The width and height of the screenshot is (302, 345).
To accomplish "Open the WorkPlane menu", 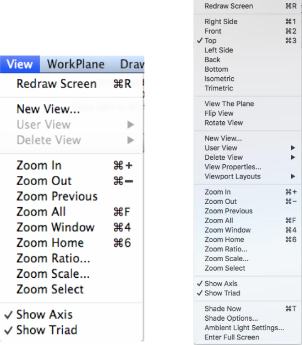I will 76,64.
